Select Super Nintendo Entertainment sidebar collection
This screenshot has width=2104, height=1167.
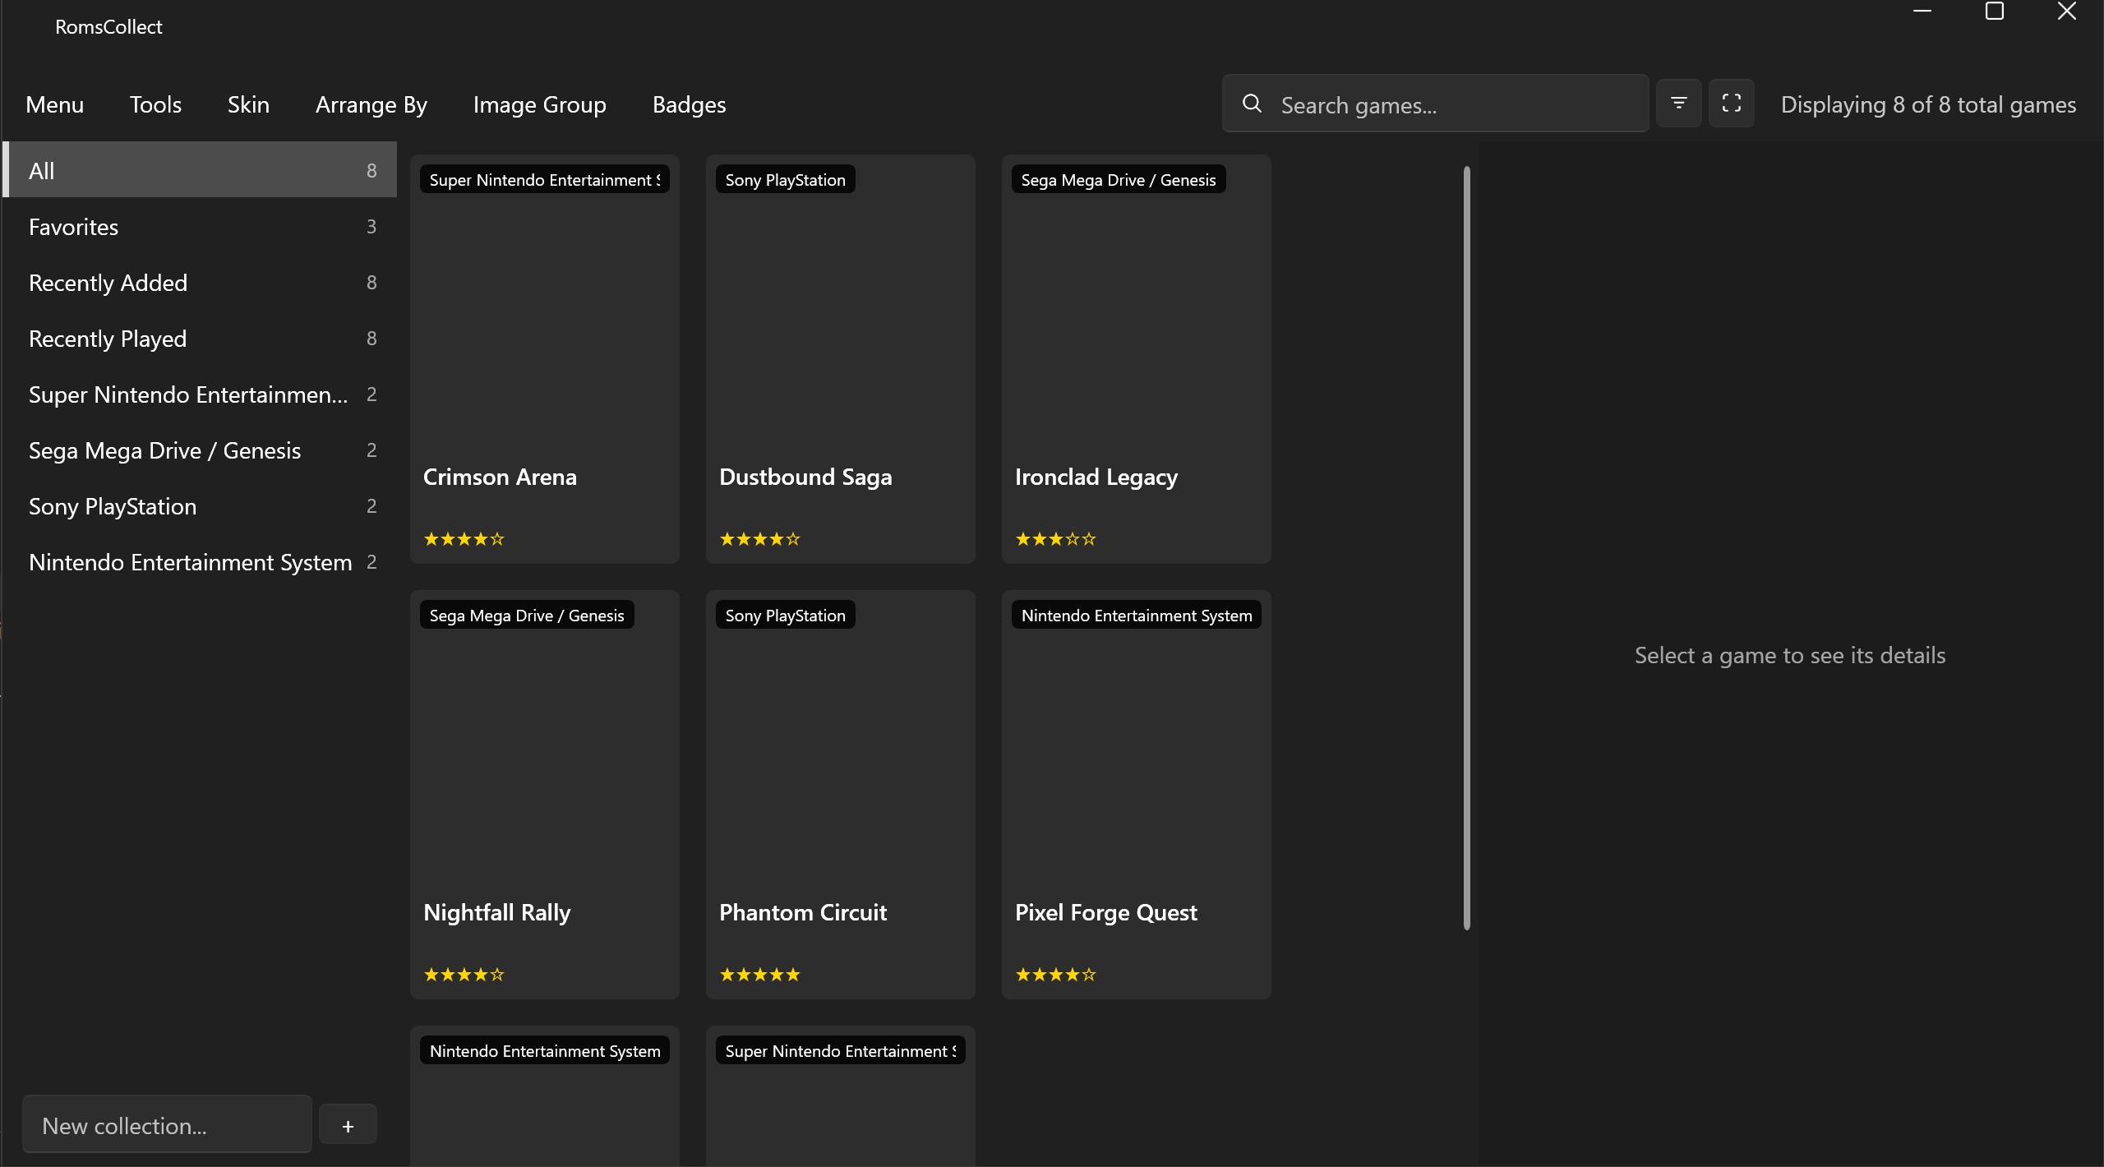[x=200, y=394]
